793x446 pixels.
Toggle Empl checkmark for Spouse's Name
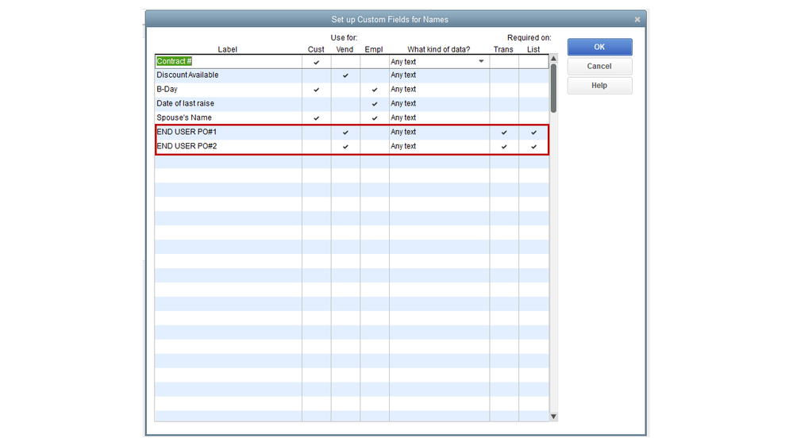pos(374,117)
